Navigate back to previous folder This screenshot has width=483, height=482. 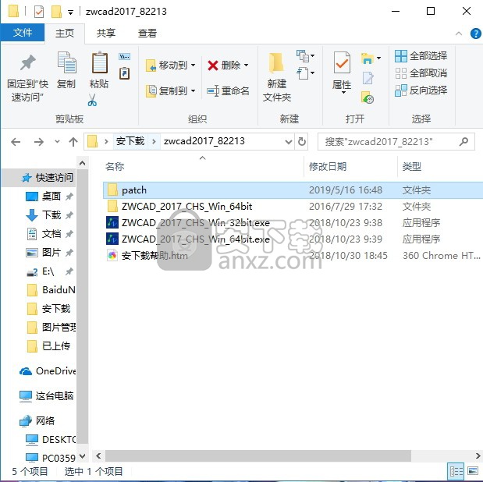pos(16,142)
